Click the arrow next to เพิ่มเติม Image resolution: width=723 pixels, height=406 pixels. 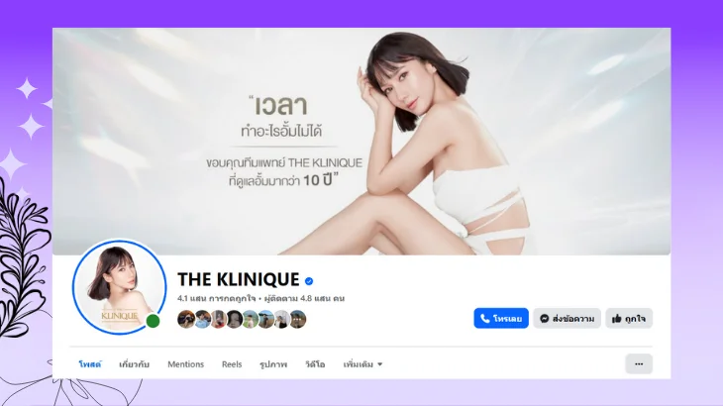point(380,364)
